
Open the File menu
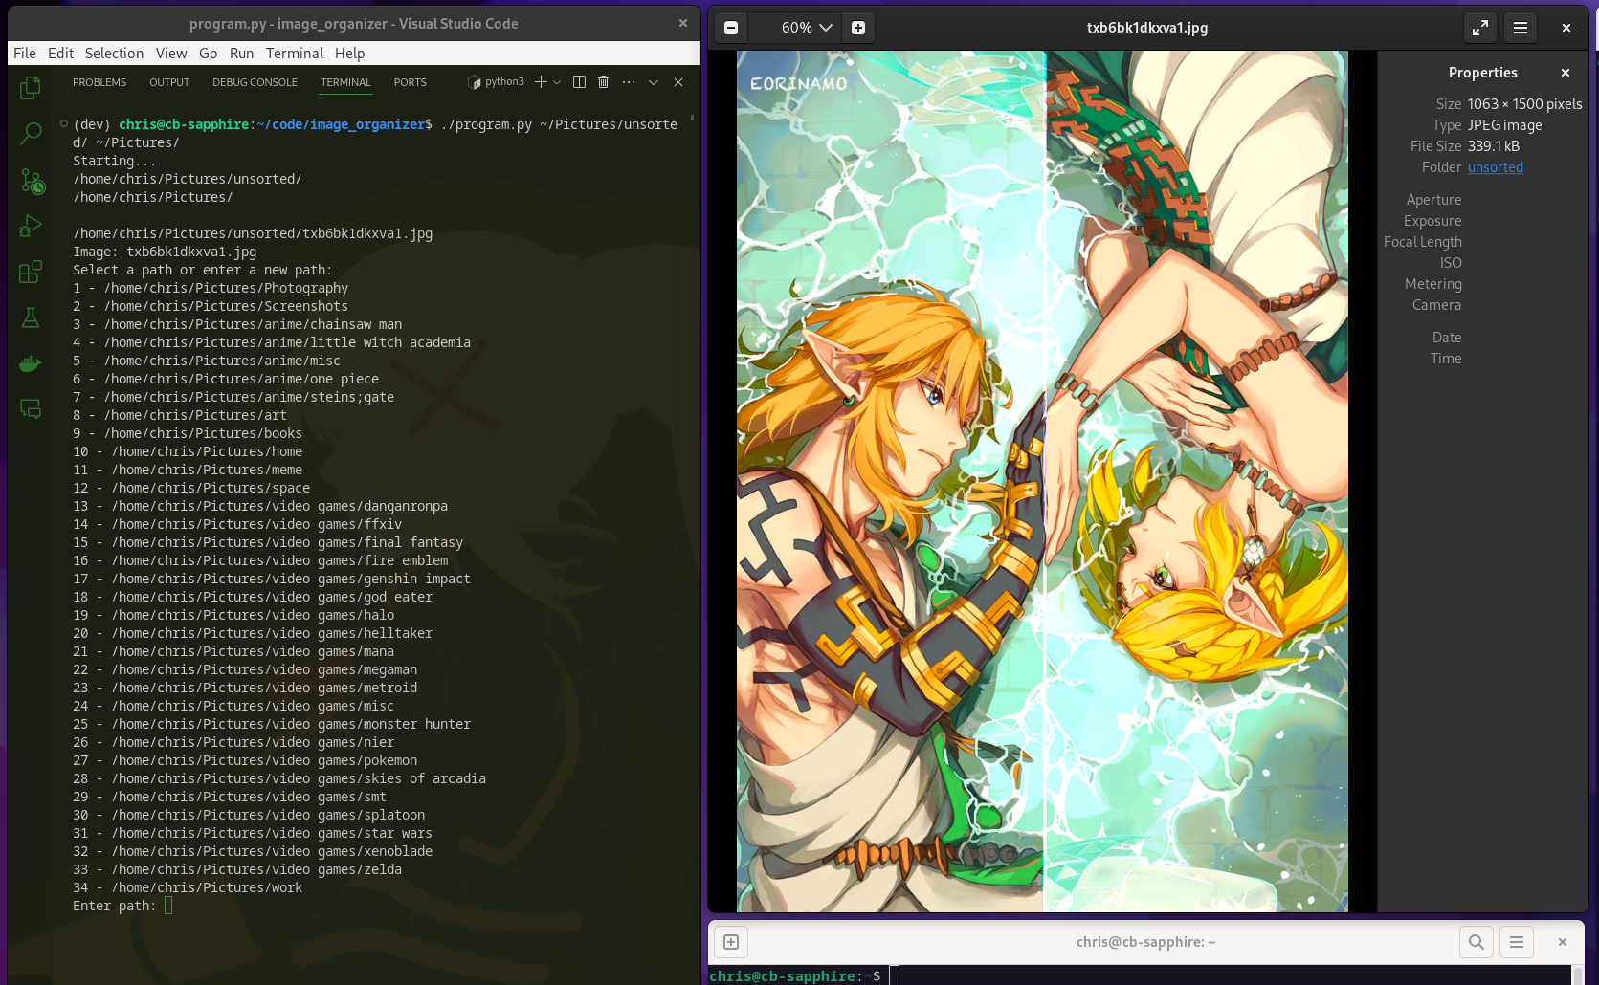(x=25, y=54)
